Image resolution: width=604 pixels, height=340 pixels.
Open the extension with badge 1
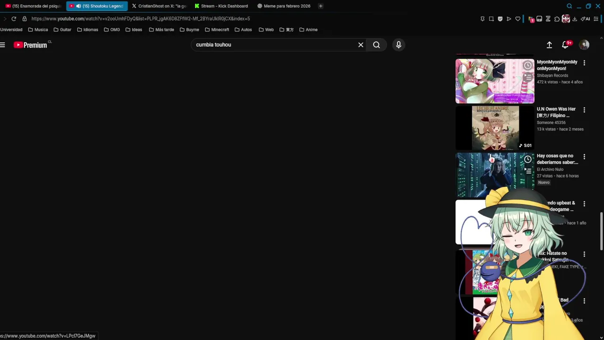pyautogui.click(x=531, y=19)
